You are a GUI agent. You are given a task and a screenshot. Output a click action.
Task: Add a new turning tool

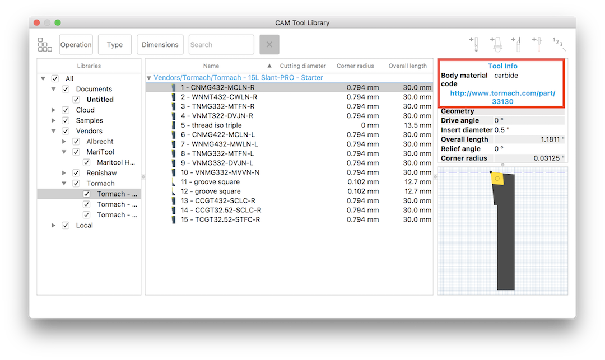pyautogui.click(x=516, y=44)
